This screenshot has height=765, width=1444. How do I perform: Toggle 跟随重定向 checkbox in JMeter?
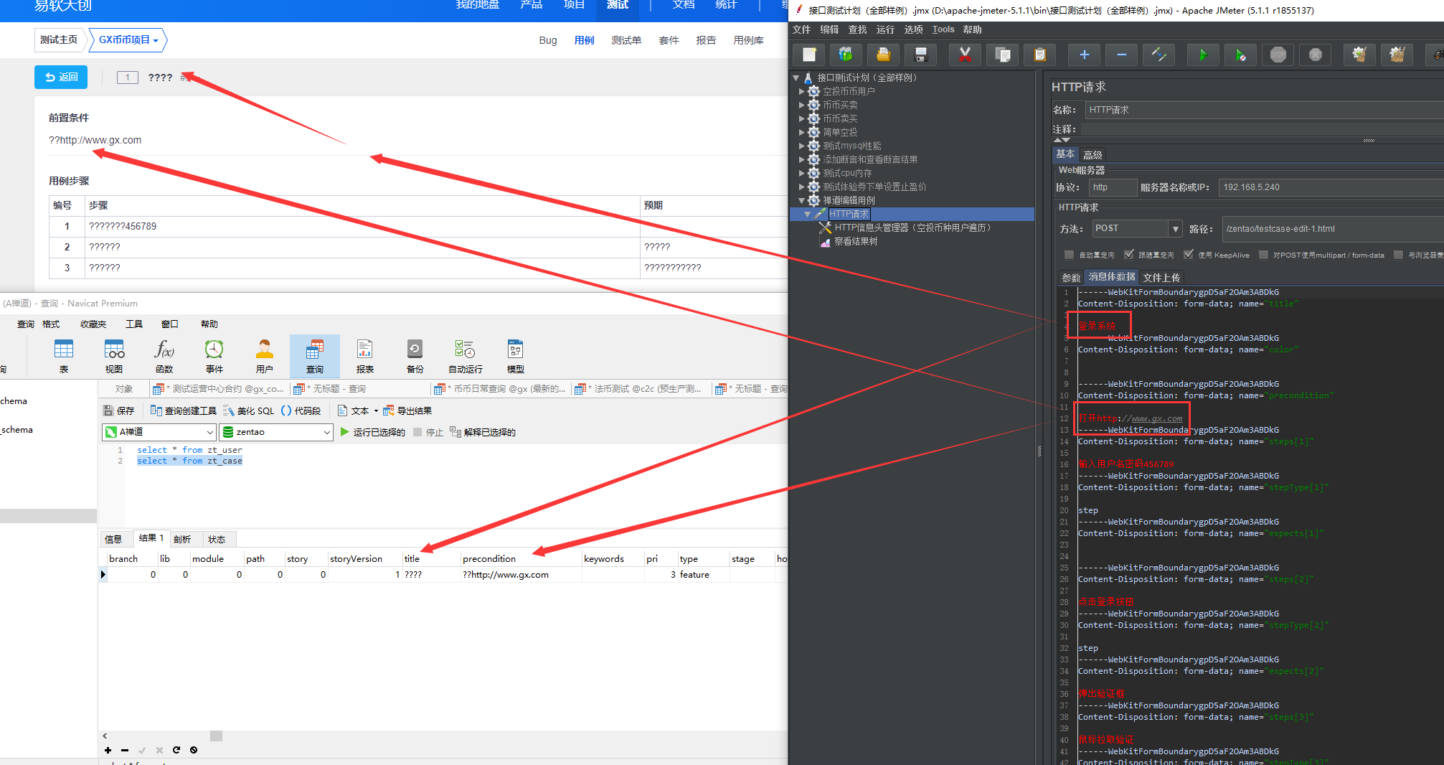[1129, 255]
